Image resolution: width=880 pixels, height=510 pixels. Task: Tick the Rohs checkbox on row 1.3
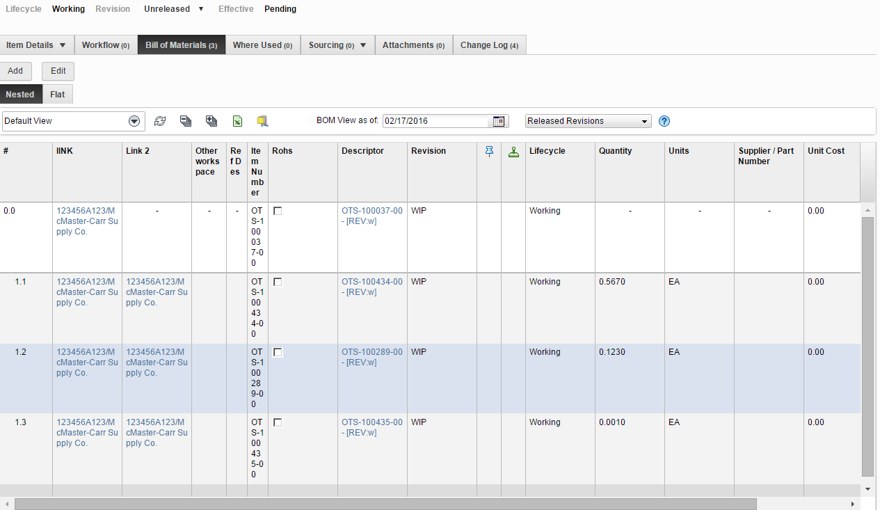pos(278,422)
